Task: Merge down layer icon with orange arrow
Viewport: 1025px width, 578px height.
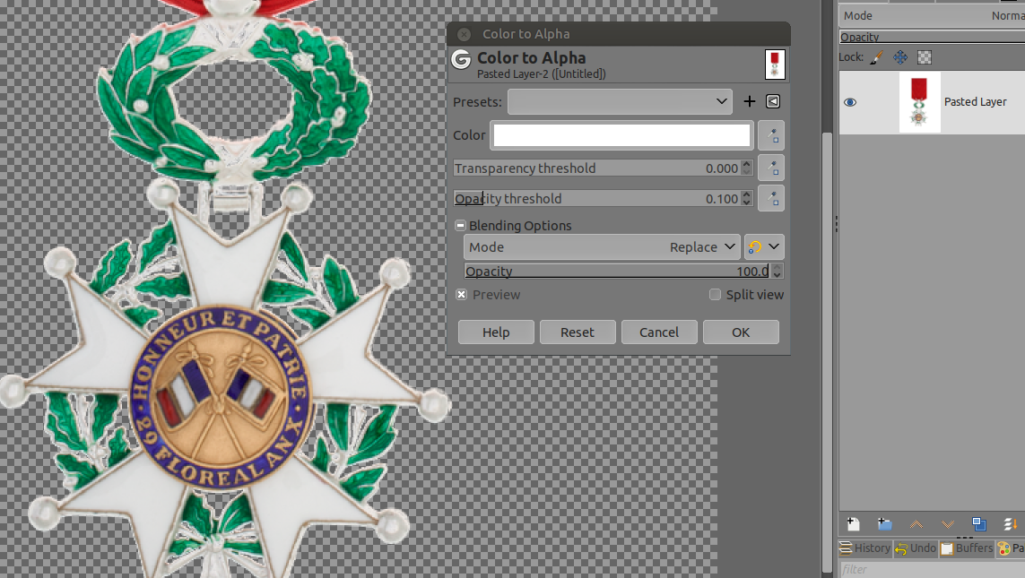Action: (x=1011, y=524)
